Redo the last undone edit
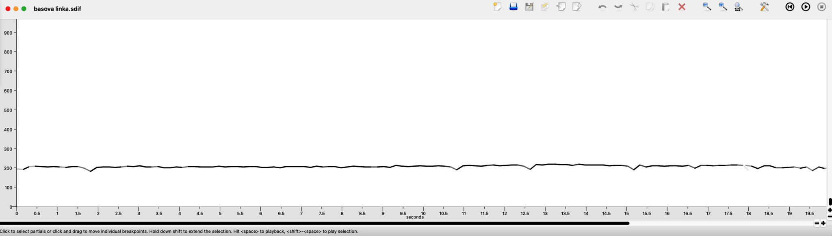The width and height of the screenshot is (832, 236). click(x=618, y=7)
